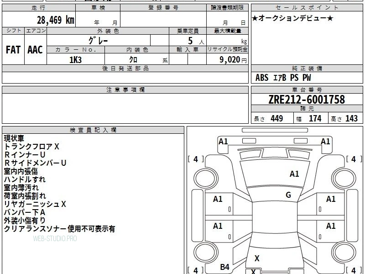
Task: Click the 車台番号 header
Action: coord(307,90)
